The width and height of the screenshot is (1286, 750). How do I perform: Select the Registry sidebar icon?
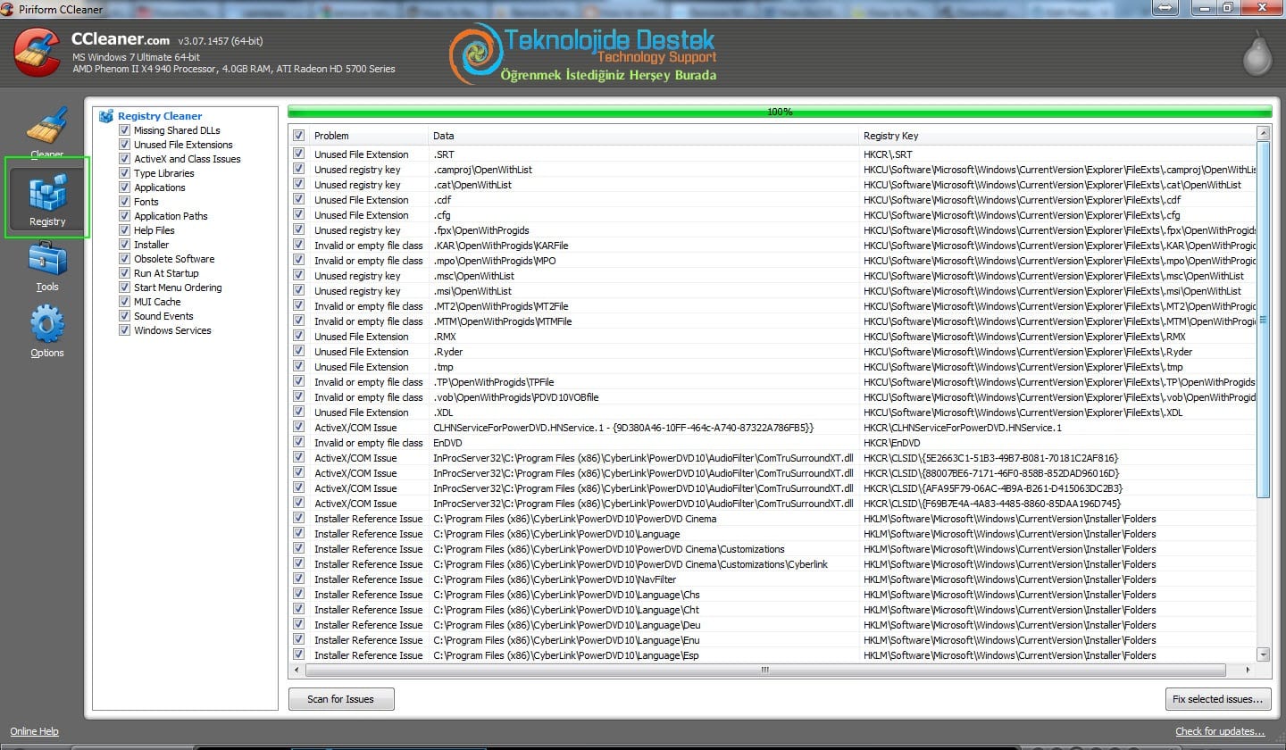click(x=46, y=196)
